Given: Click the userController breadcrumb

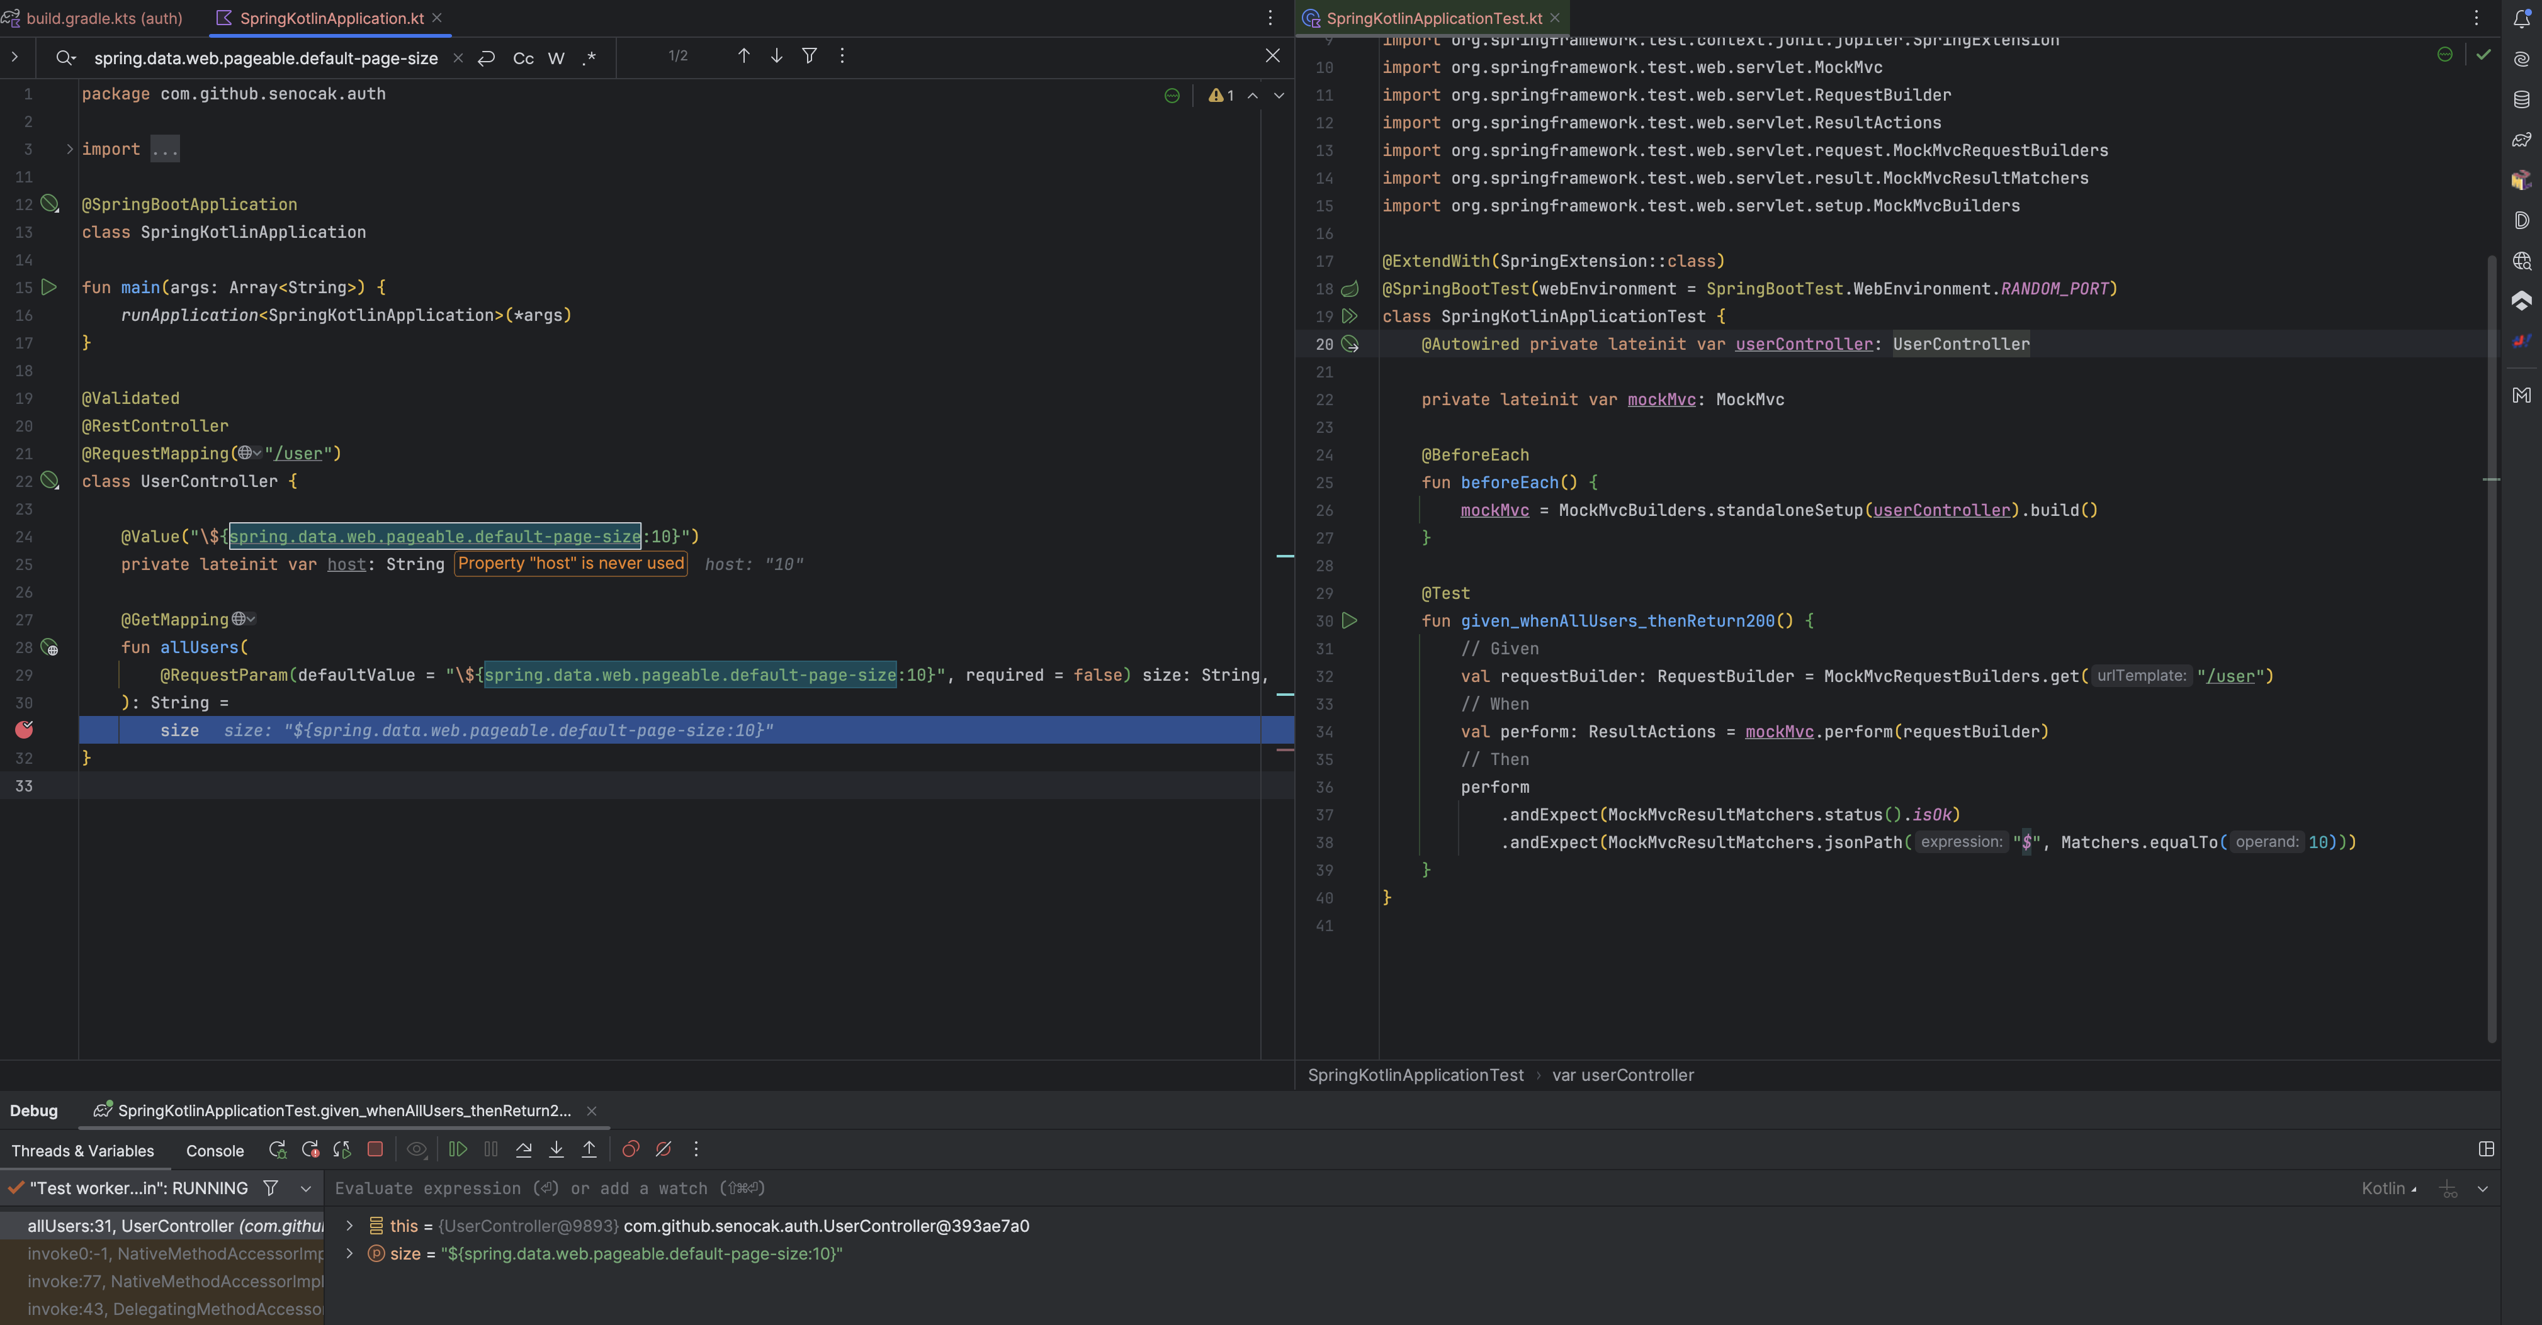Looking at the screenshot, I should pos(1622,1076).
